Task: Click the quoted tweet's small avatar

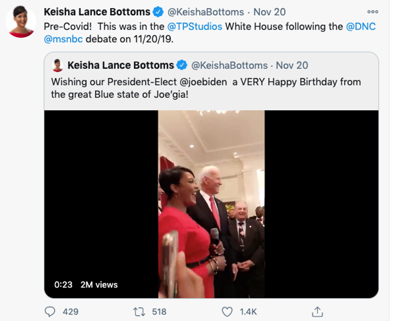Action: click(58, 65)
